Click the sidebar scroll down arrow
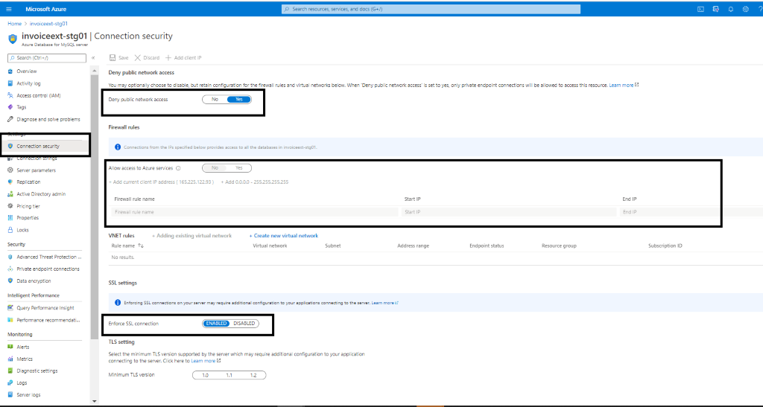The image size is (763, 407). coord(95,401)
